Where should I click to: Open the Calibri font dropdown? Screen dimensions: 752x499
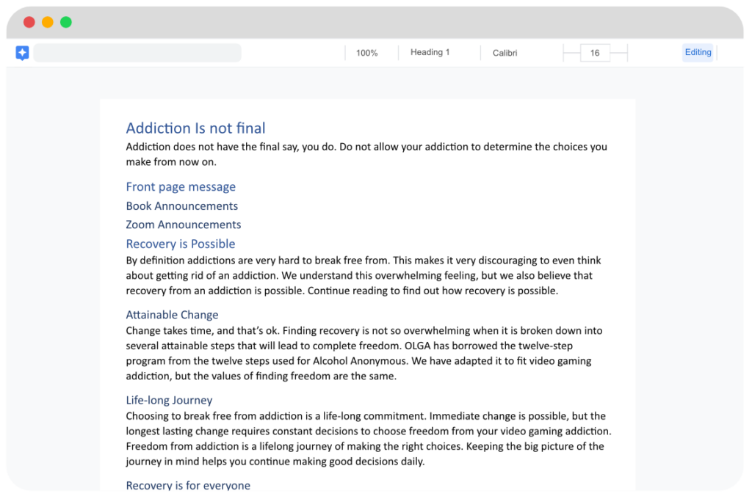pyautogui.click(x=505, y=53)
